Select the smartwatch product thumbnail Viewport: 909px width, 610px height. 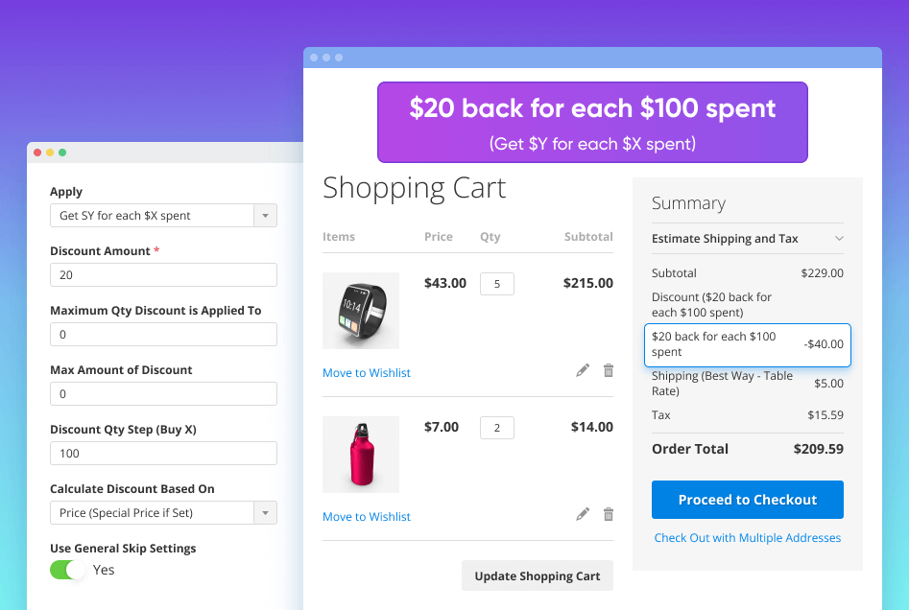coord(361,311)
